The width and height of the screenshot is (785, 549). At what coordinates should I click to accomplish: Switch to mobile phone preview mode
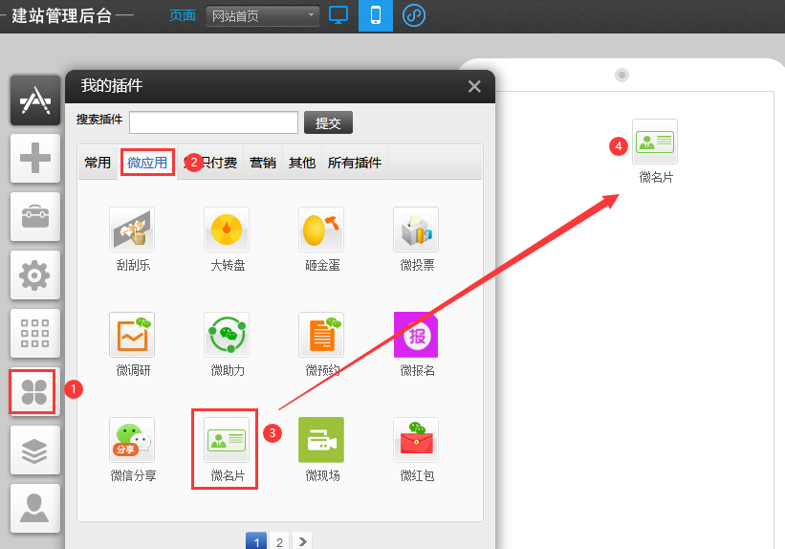[376, 15]
